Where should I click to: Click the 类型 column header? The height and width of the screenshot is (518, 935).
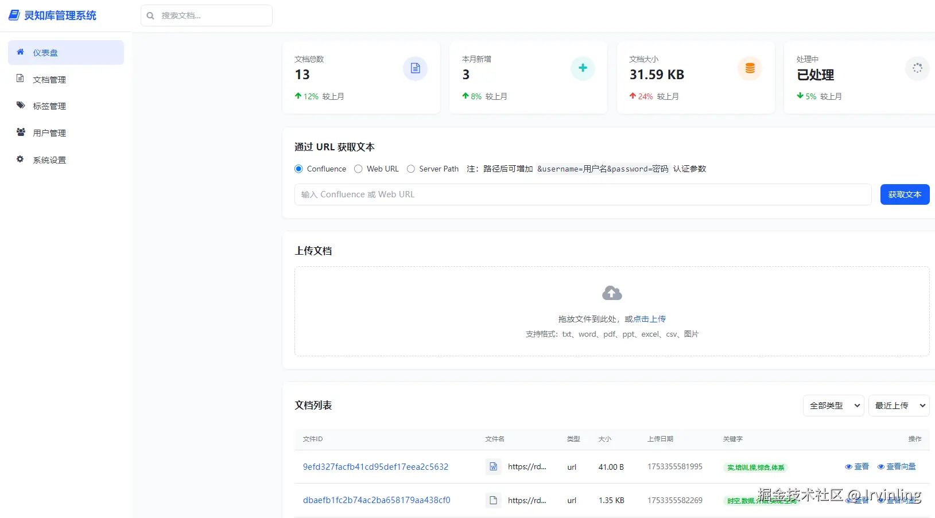[573, 439]
